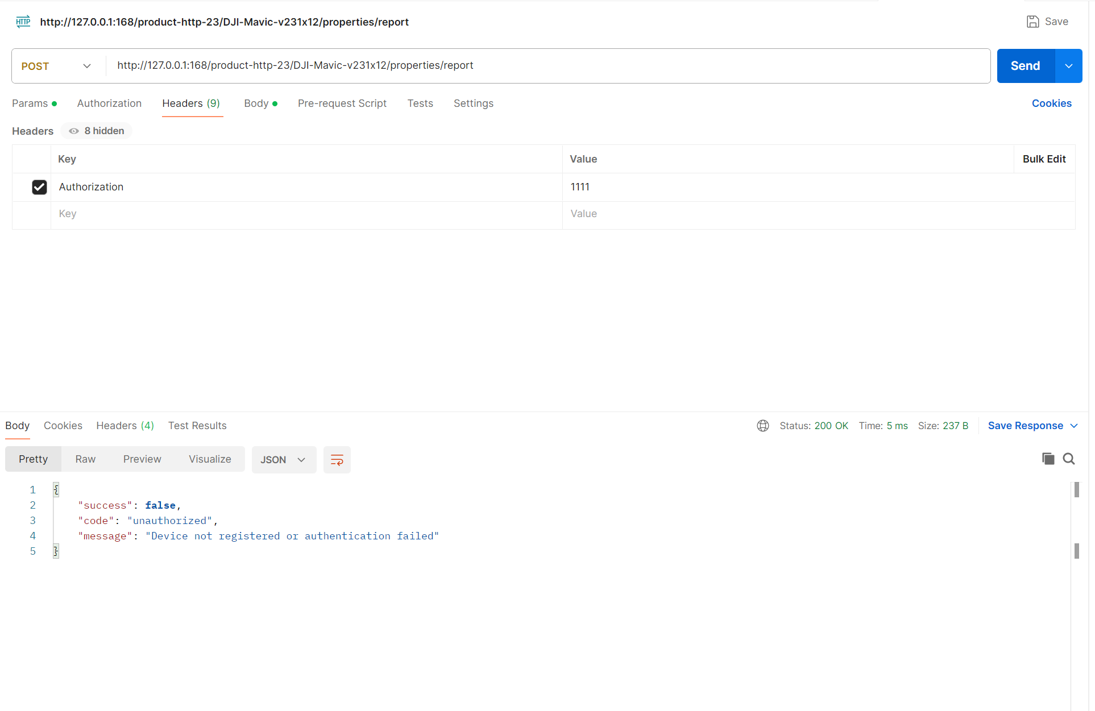The height and width of the screenshot is (711, 1095).
Task: Select the Pretty view
Action: pos(33,459)
